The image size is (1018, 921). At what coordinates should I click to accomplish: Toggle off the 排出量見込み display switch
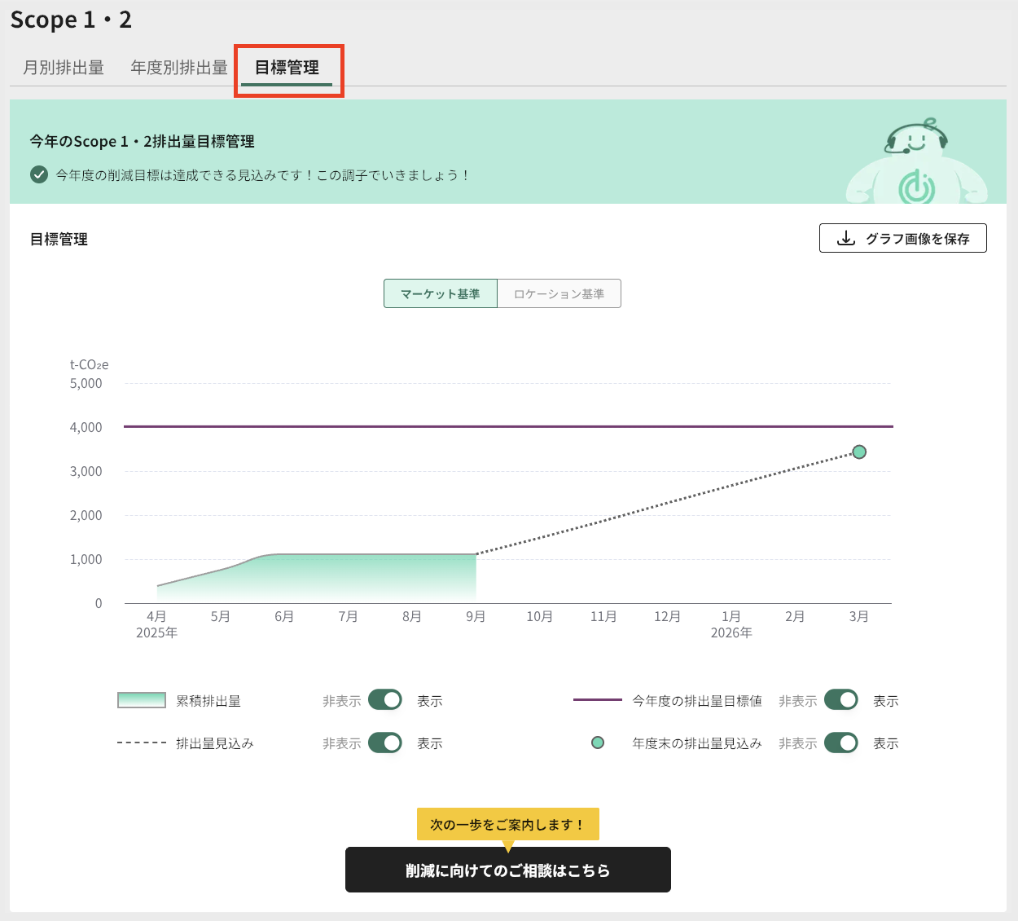384,743
